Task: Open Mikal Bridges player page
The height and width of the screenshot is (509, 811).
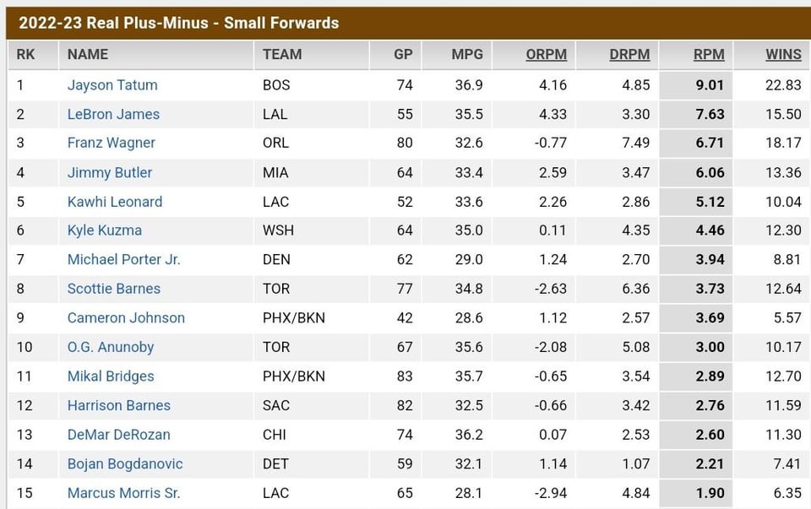Action: (x=111, y=376)
